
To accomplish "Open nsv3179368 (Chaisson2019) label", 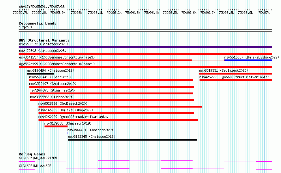I will [x=68, y=123].
